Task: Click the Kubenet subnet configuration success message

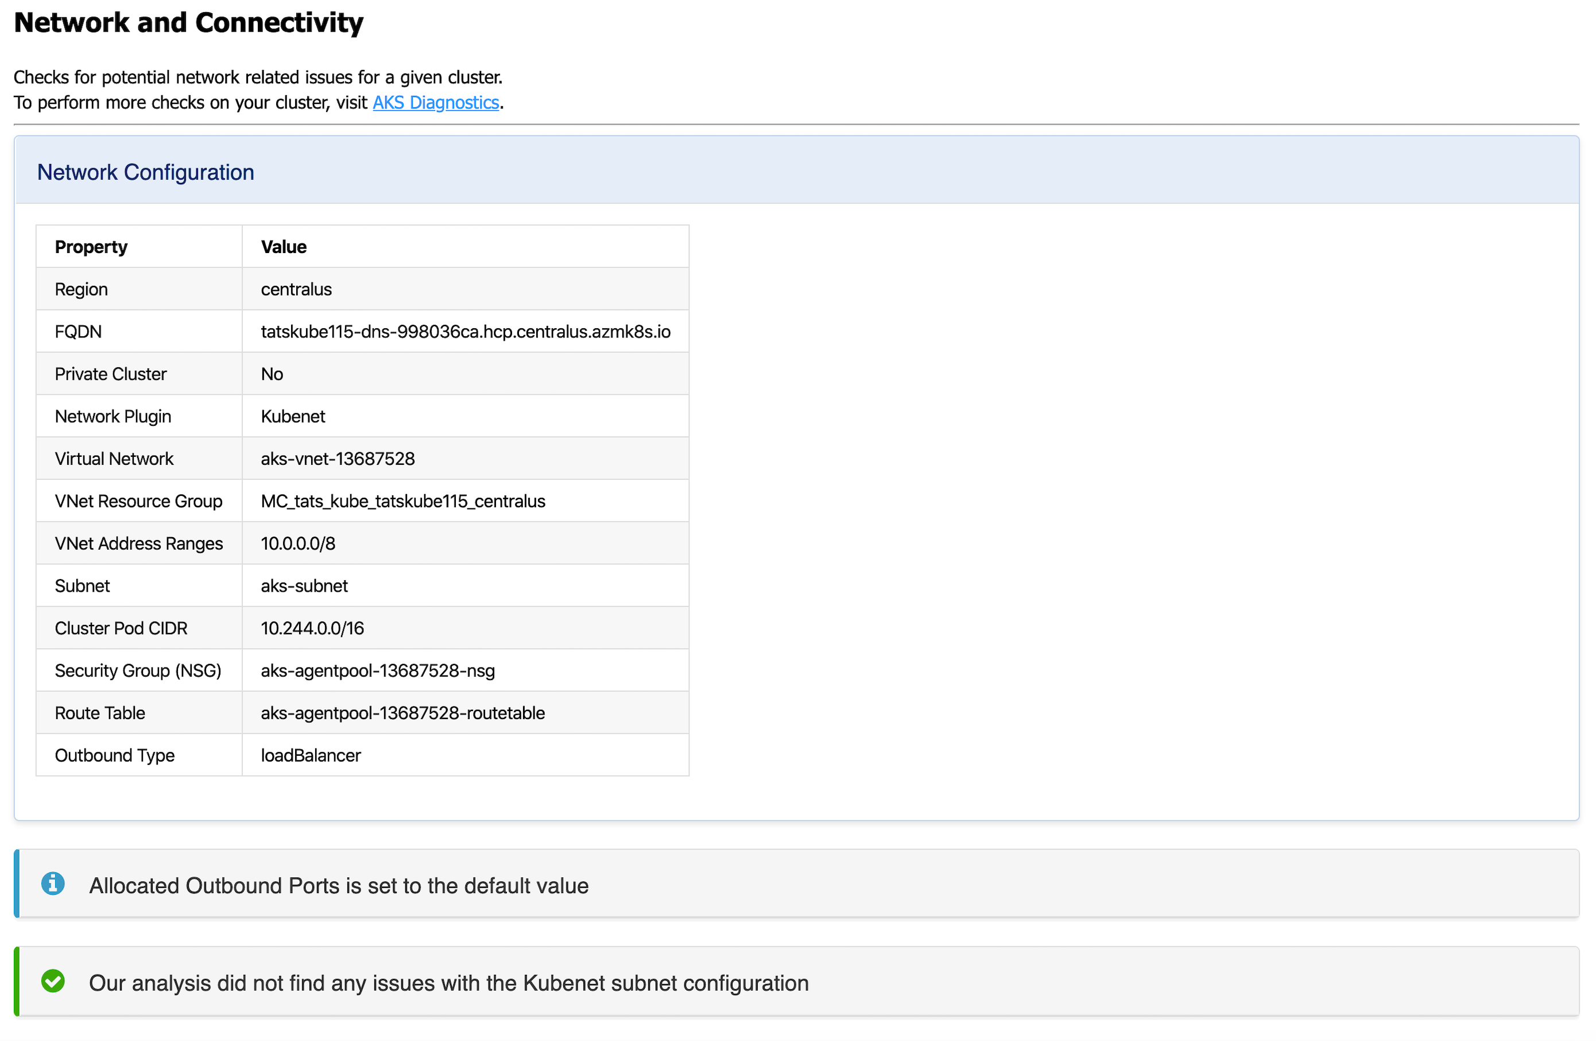Action: coord(448,982)
